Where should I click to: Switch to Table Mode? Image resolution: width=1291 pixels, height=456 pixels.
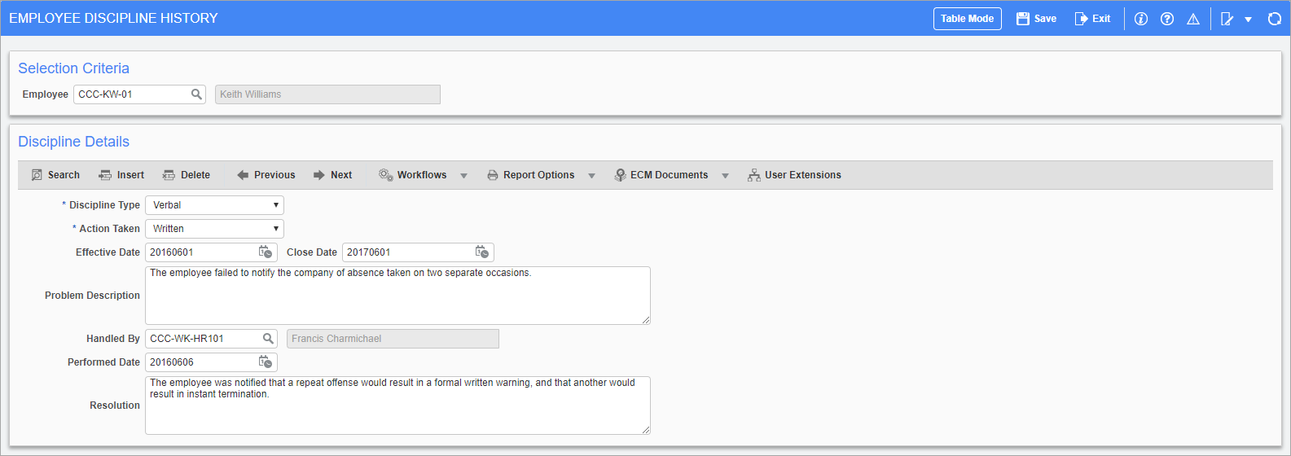tap(967, 19)
